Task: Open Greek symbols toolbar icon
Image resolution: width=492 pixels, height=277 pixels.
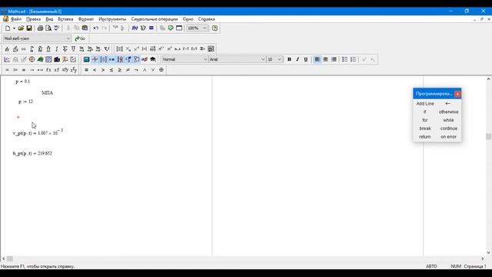Action: (x=145, y=59)
